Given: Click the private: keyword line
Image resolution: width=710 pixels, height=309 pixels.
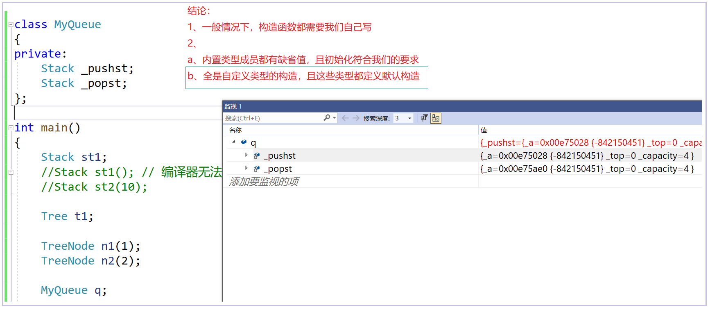Looking at the screenshot, I should [40, 54].
